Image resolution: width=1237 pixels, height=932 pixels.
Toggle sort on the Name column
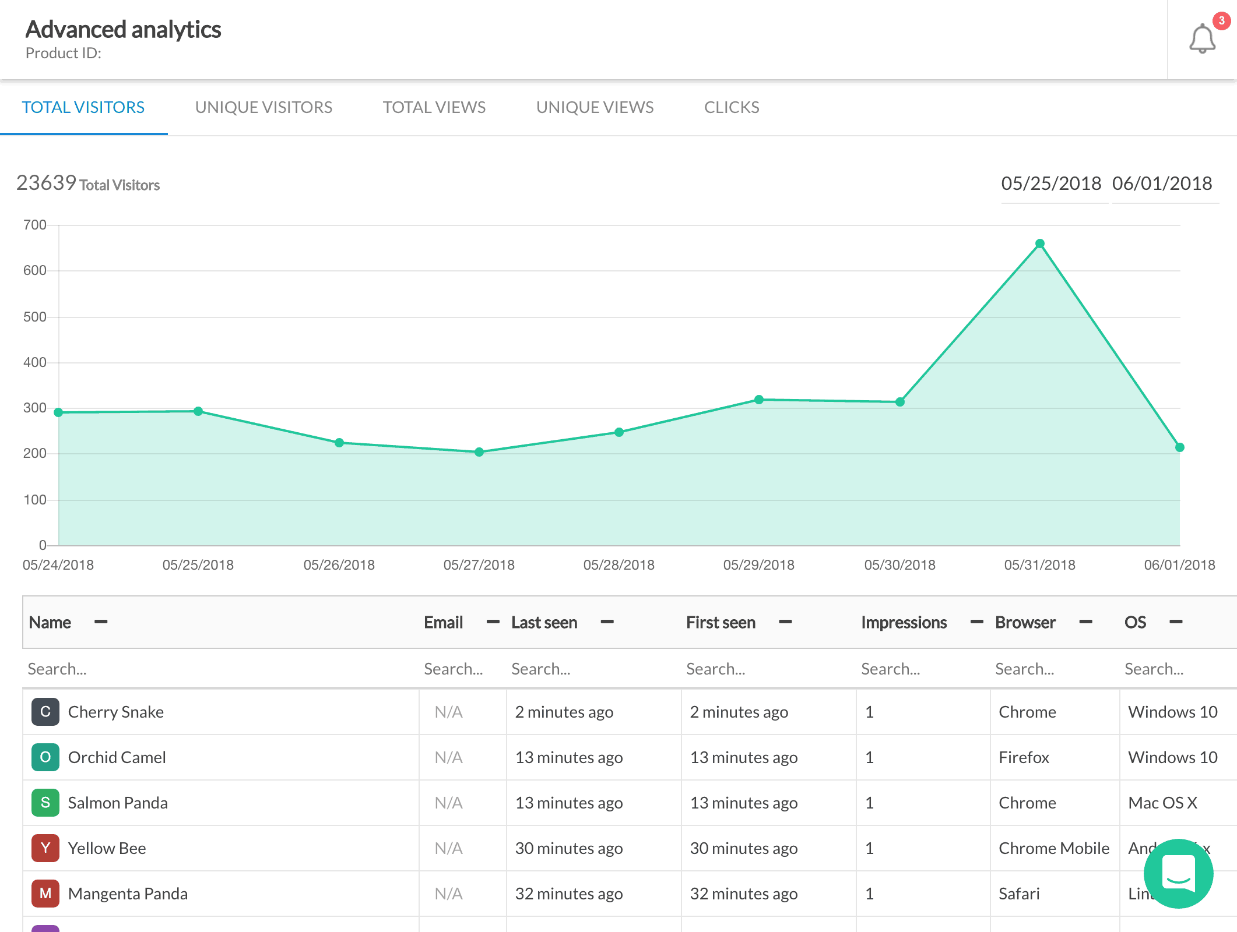[x=101, y=622]
